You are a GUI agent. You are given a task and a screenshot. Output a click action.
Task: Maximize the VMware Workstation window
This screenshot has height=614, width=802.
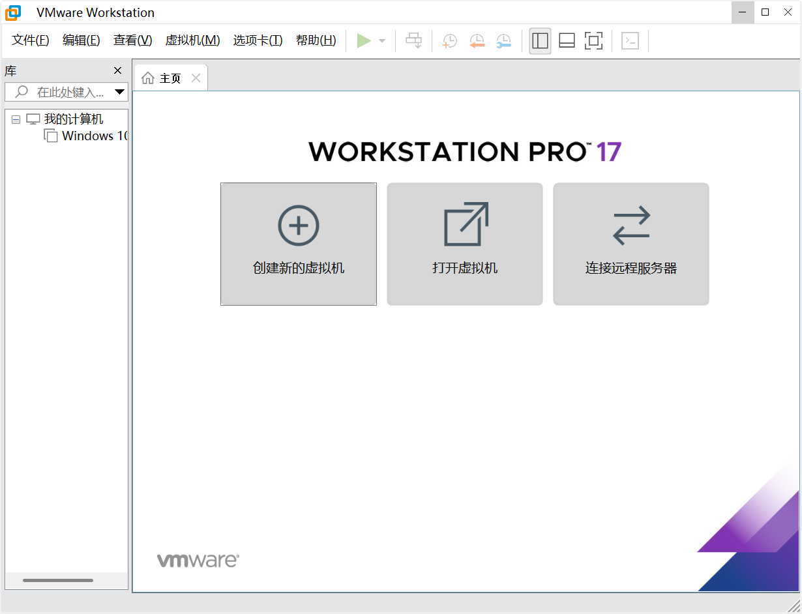point(765,12)
